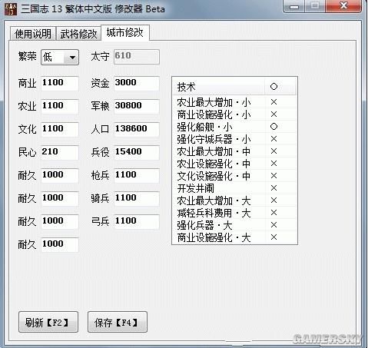368x348 pixels.
Task: Select the 骑兵 value field
Action: (137, 198)
